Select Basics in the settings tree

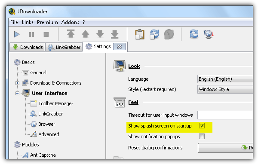point(28,62)
